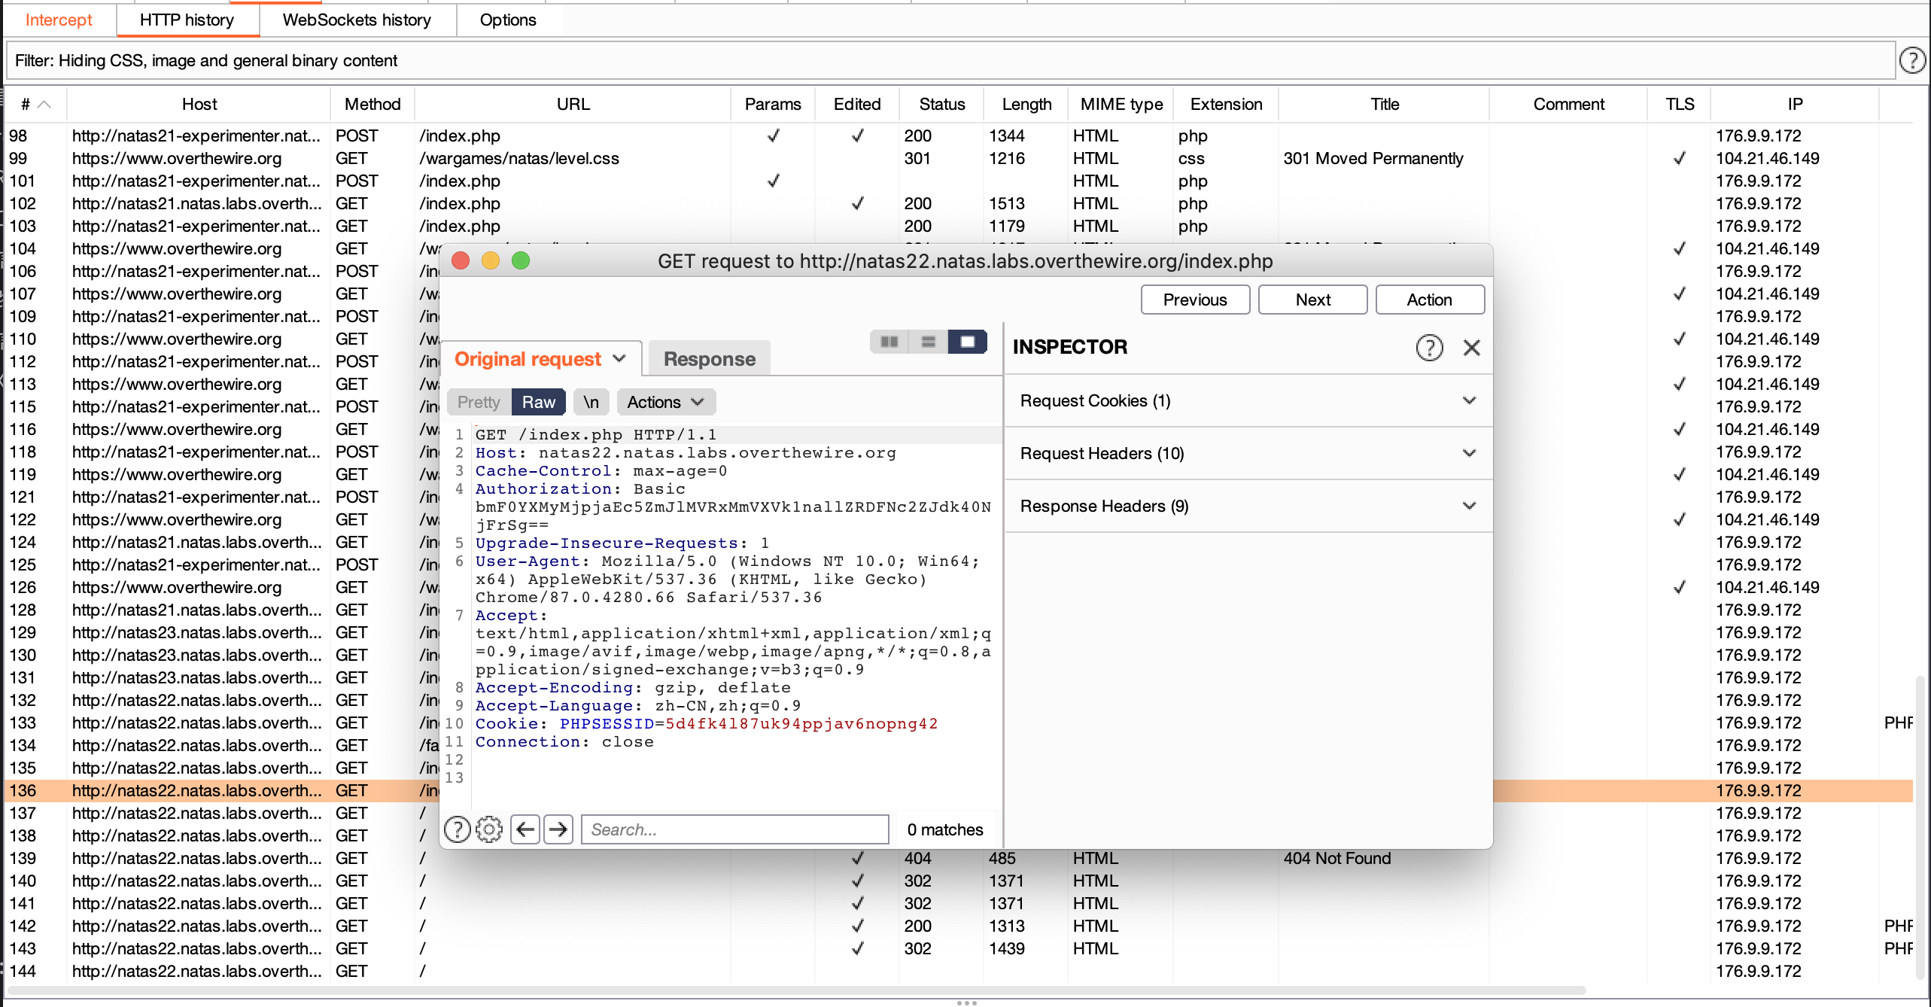Click into the Search input field
This screenshot has width=1931, height=1007.
[734, 829]
